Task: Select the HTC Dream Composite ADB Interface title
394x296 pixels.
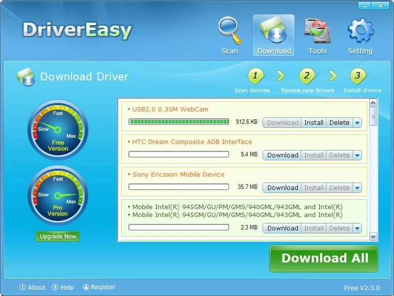Action: [192, 142]
